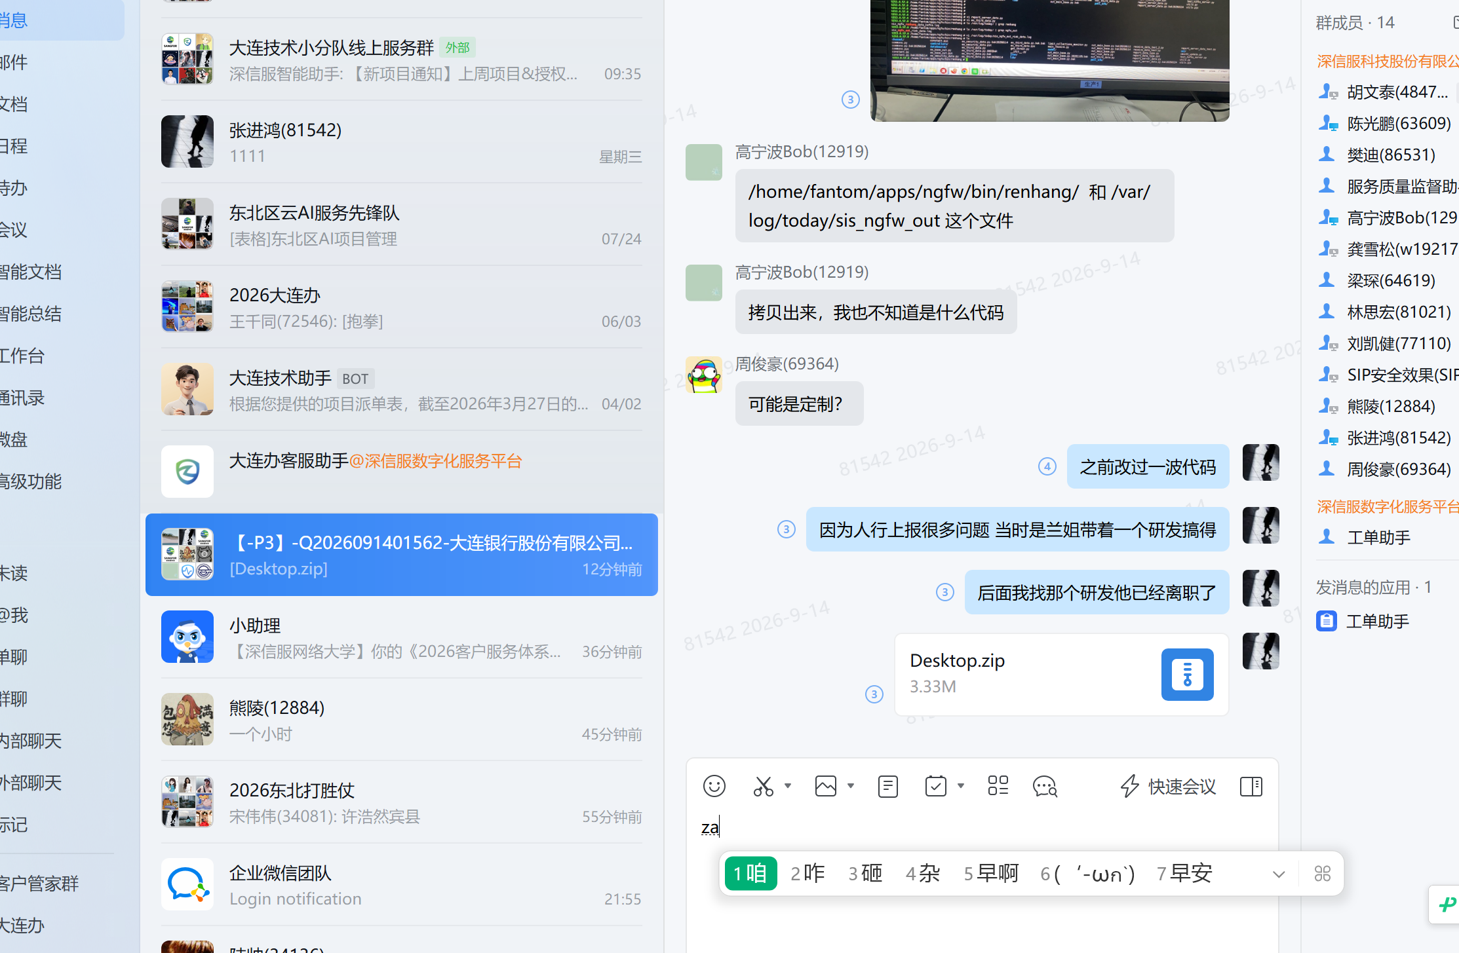Screen dimensions: 1459x953
Task: Select IME candidate 4 杂
Action: coord(922,873)
